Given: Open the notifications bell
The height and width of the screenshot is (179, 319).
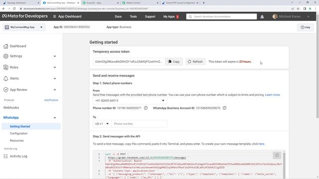Looking at the screenshot, I should coord(262,16).
